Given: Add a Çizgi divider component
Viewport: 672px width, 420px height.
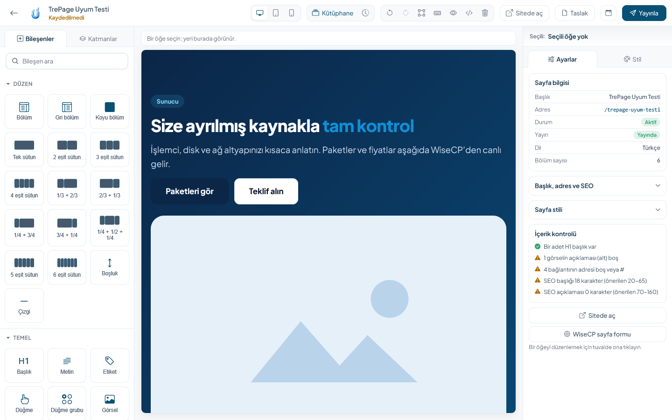Looking at the screenshot, I should tap(24, 306).
